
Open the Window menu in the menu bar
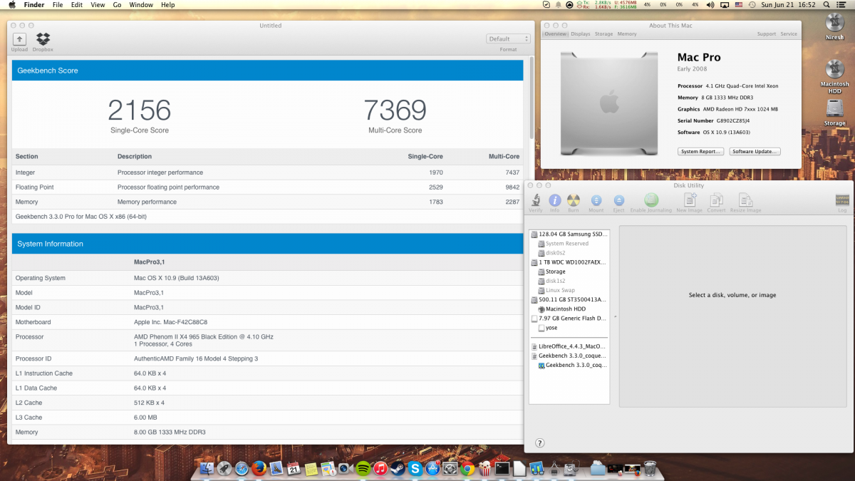(x=140, y=5)
